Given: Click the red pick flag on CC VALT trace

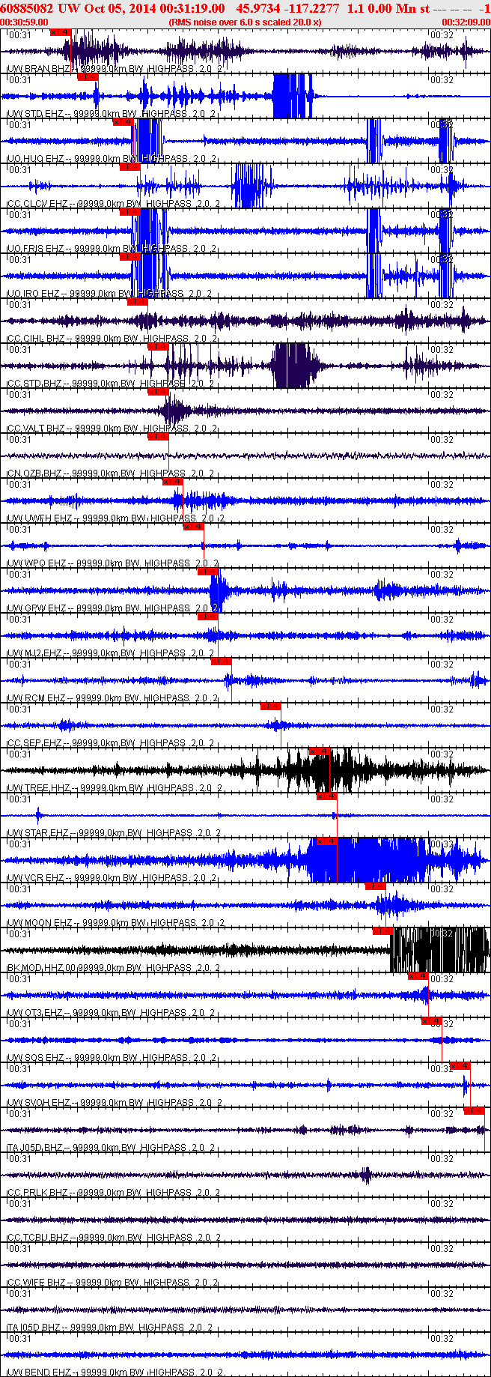Looking at the screenshot, I should (158, 392).
